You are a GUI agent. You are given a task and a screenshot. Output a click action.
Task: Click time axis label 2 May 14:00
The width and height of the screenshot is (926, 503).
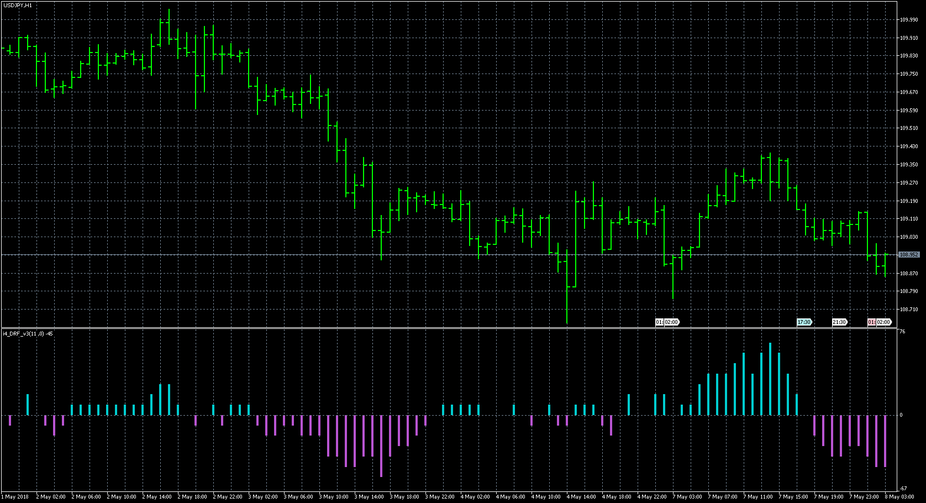tap(157, 497)
